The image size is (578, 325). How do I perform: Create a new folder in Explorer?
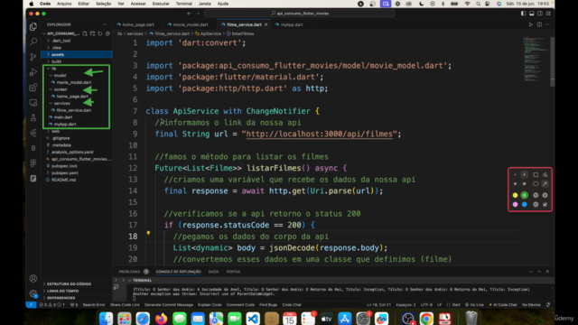[92, 33]
